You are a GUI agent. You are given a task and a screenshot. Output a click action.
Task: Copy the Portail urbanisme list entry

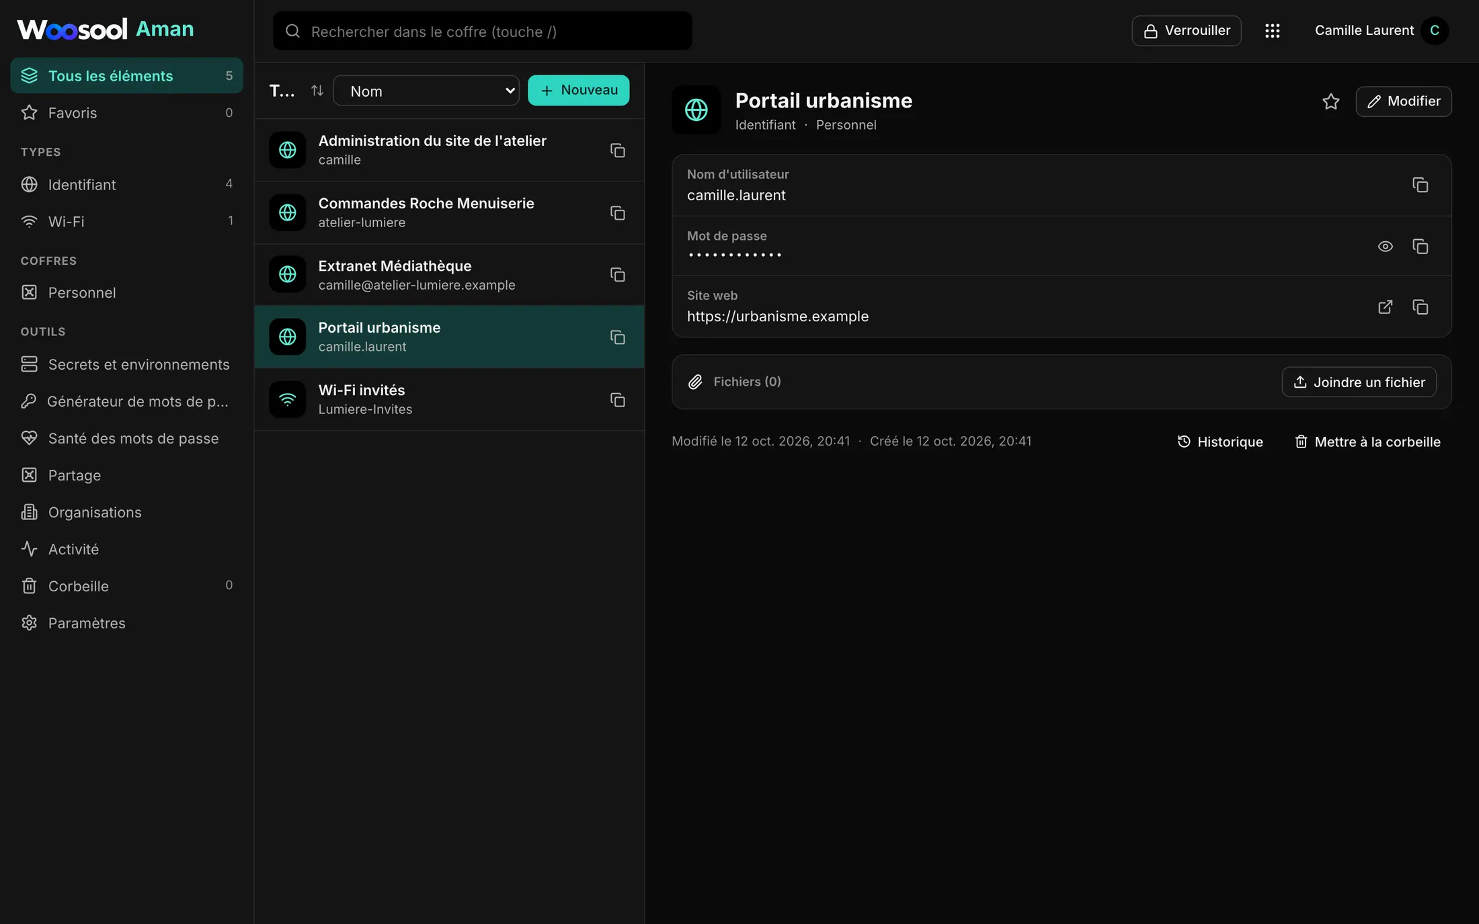(617, 337)
